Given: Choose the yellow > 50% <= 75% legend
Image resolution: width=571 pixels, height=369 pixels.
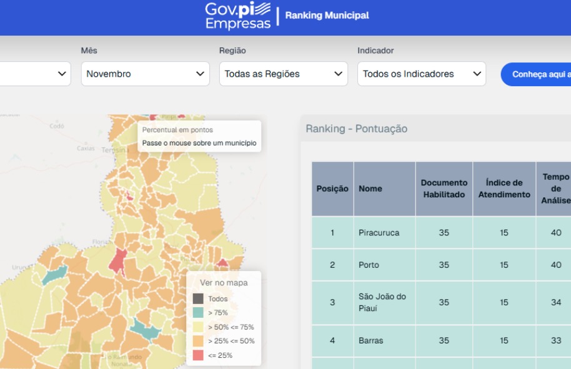Looking at the screenshot, I should click(198, 327).
